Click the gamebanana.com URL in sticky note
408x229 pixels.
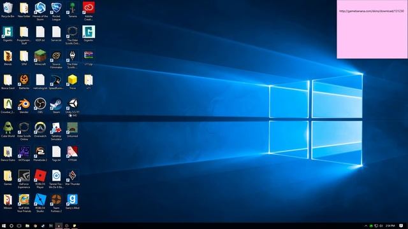click(372, 11)
